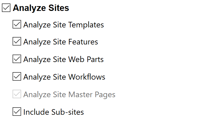Image resolution: width=213 pixels, height=119 pixels.
Task: Click the words Web Parts in the list
Action: (86, 59)
